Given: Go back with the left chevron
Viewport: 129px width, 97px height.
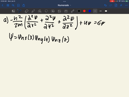Looking at the screenshot, I should [x=2, y=5].
